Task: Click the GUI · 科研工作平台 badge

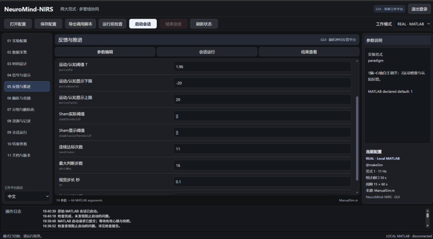Action: 389,9
